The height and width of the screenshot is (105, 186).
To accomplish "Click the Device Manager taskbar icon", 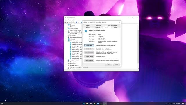I will pos(105,104).
